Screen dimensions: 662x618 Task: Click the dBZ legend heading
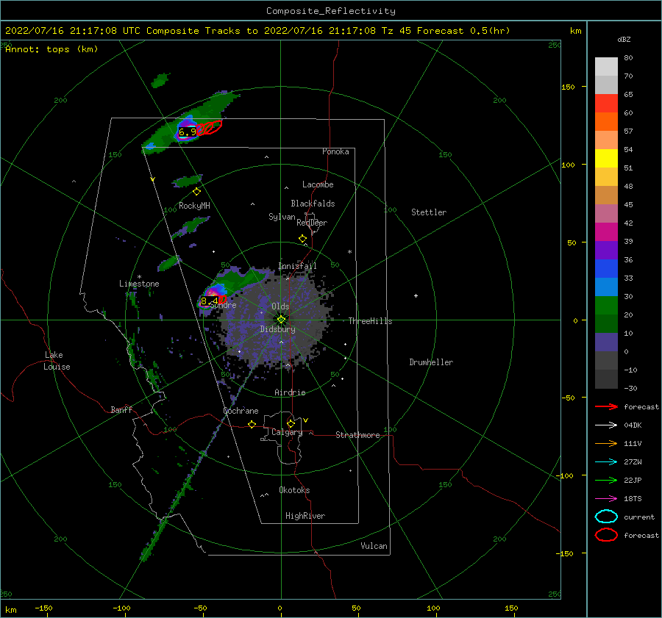[x=624, y=40]
